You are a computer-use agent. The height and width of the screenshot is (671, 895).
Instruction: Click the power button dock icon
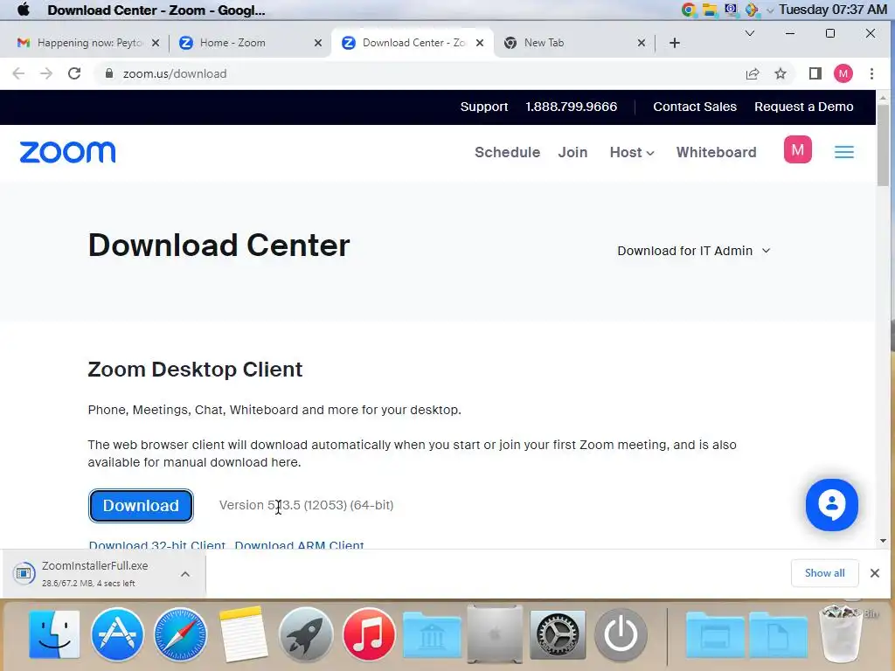(621, 634)
